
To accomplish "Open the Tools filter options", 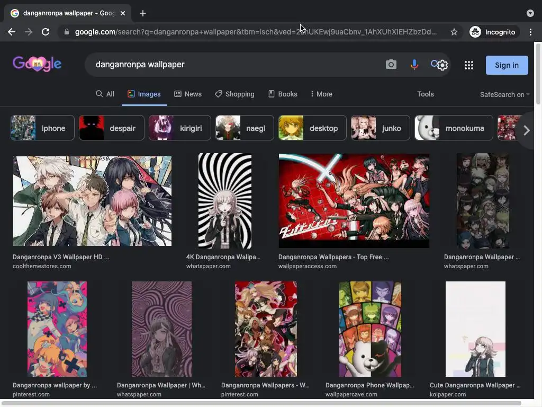I will coord(425,94).
